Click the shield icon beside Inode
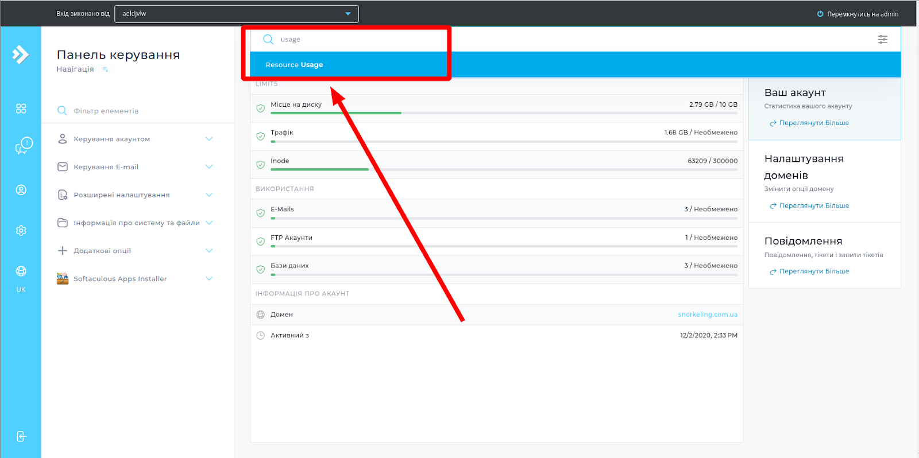The height and width of the screenshot is (458, 919). [260, 165]
